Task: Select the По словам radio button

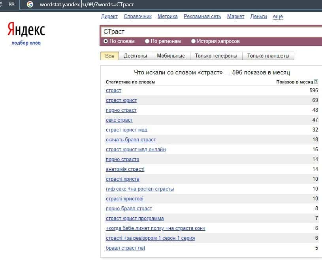Action: [x=105, y=41]
